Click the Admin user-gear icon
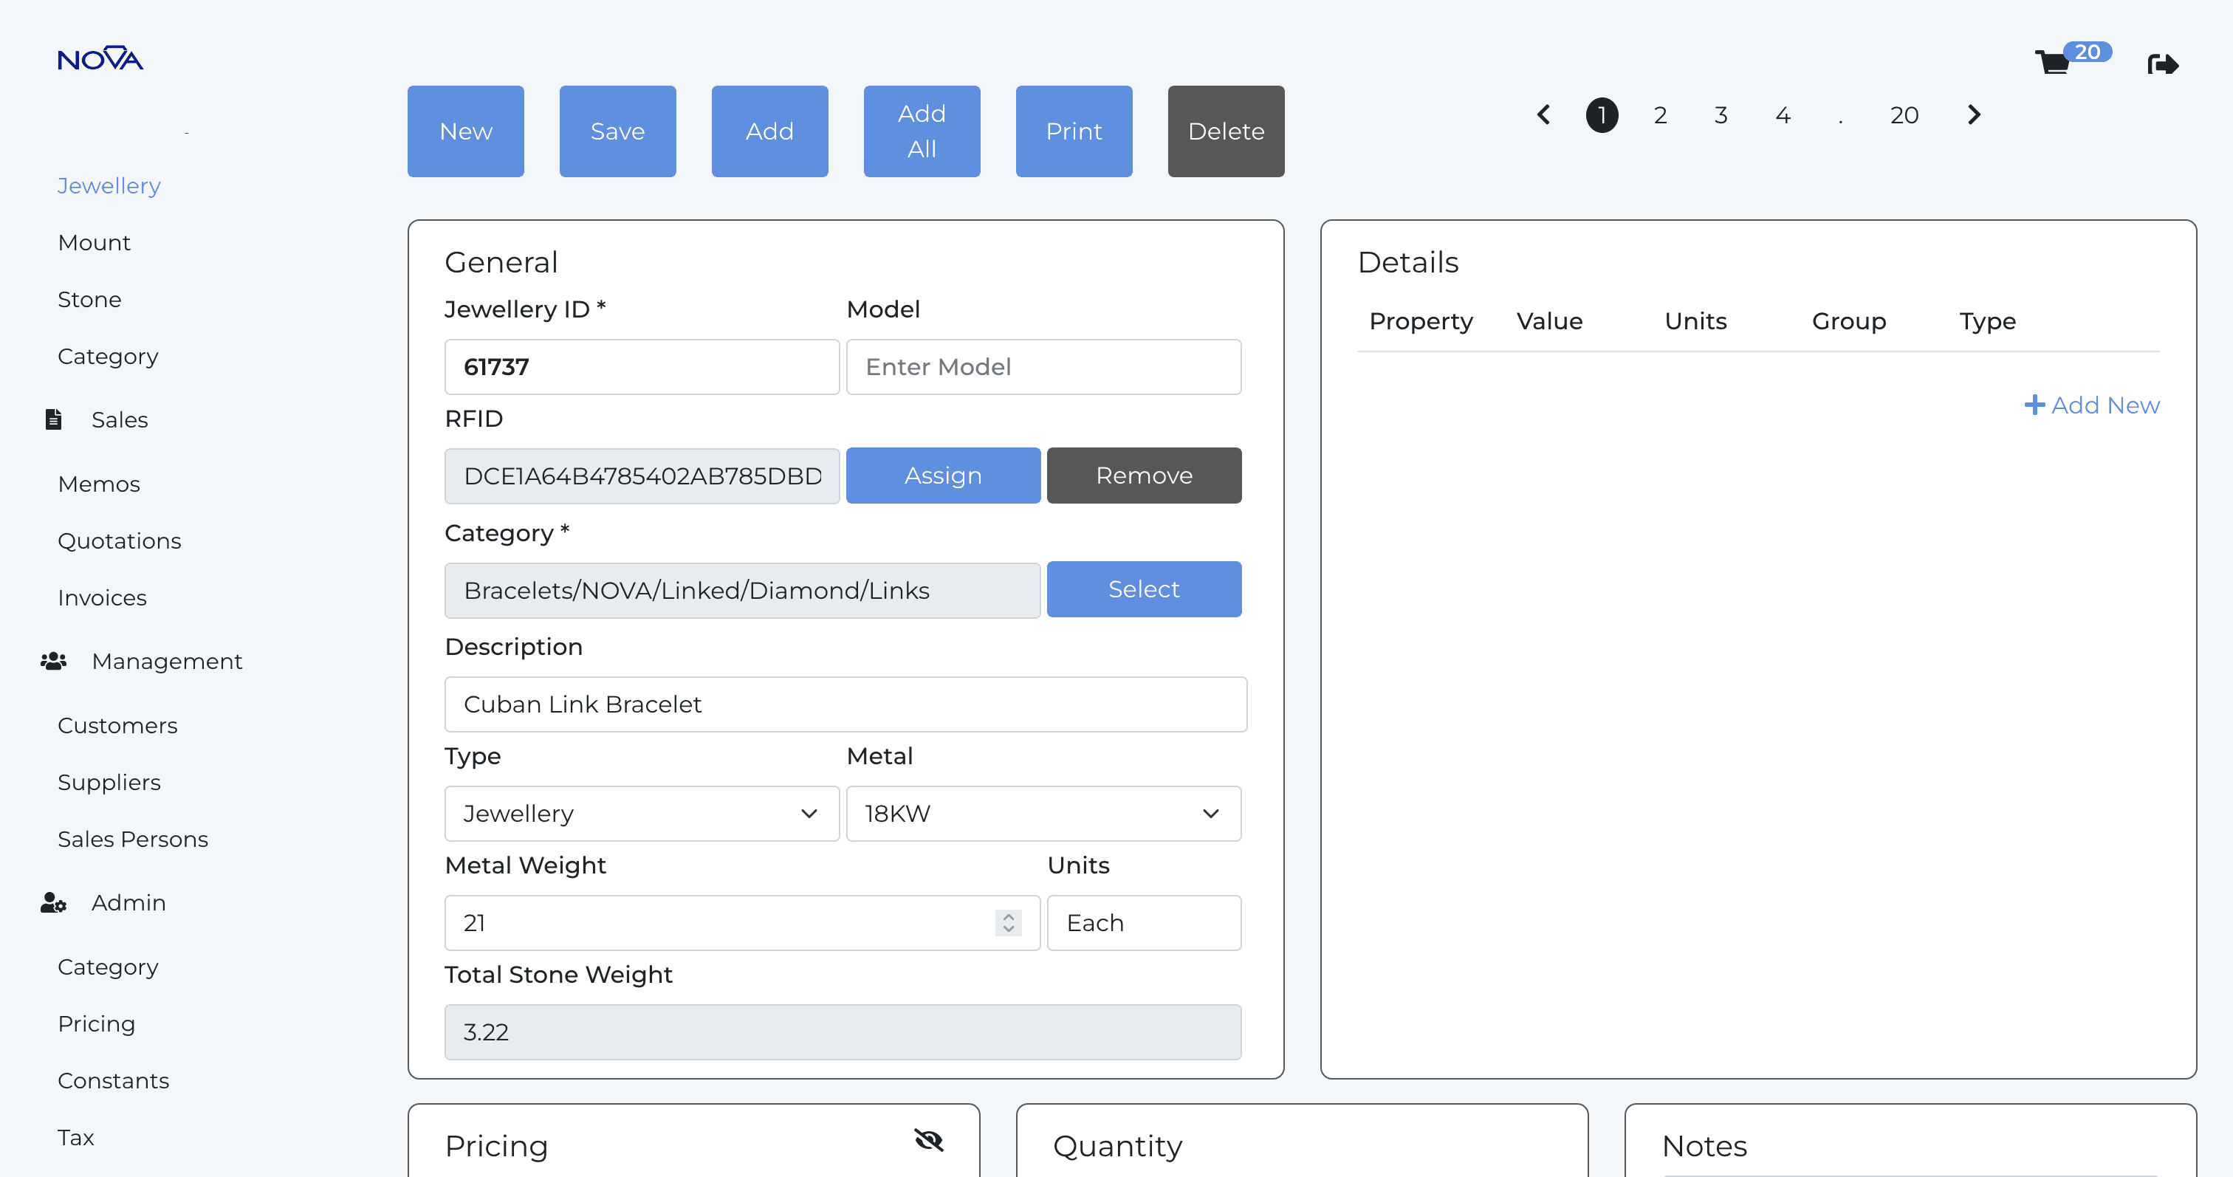The image size is (2233, 1177). point(54,903)
